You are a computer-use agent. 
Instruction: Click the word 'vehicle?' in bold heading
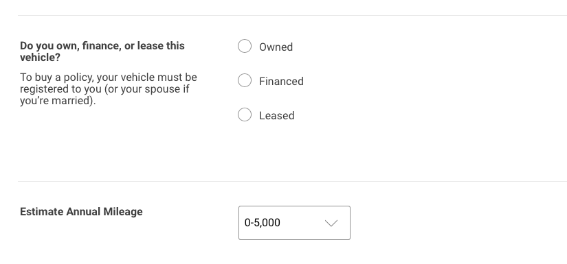tap(40, 58)
